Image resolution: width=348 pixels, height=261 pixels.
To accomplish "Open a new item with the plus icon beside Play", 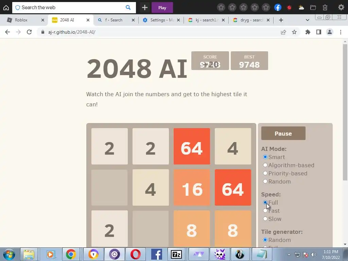I will [145, 7].
